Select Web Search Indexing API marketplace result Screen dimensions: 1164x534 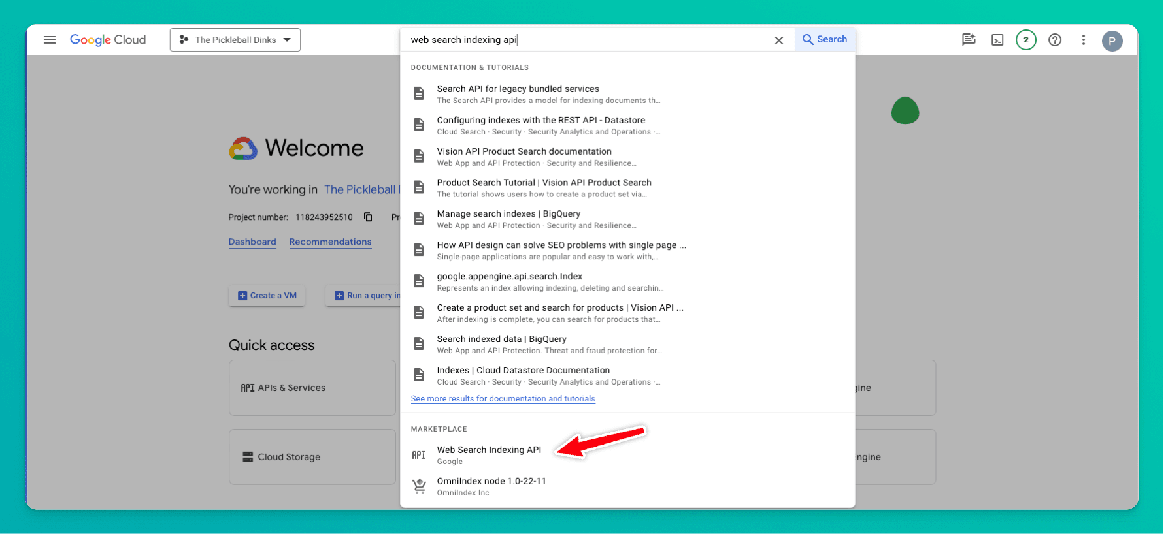pyautogui.click(x=627, y=455)
